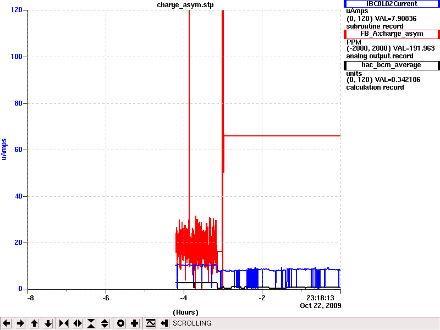
Task: Select the IBC0L02Current curve in the legend
Action: [x=392, y=4]
